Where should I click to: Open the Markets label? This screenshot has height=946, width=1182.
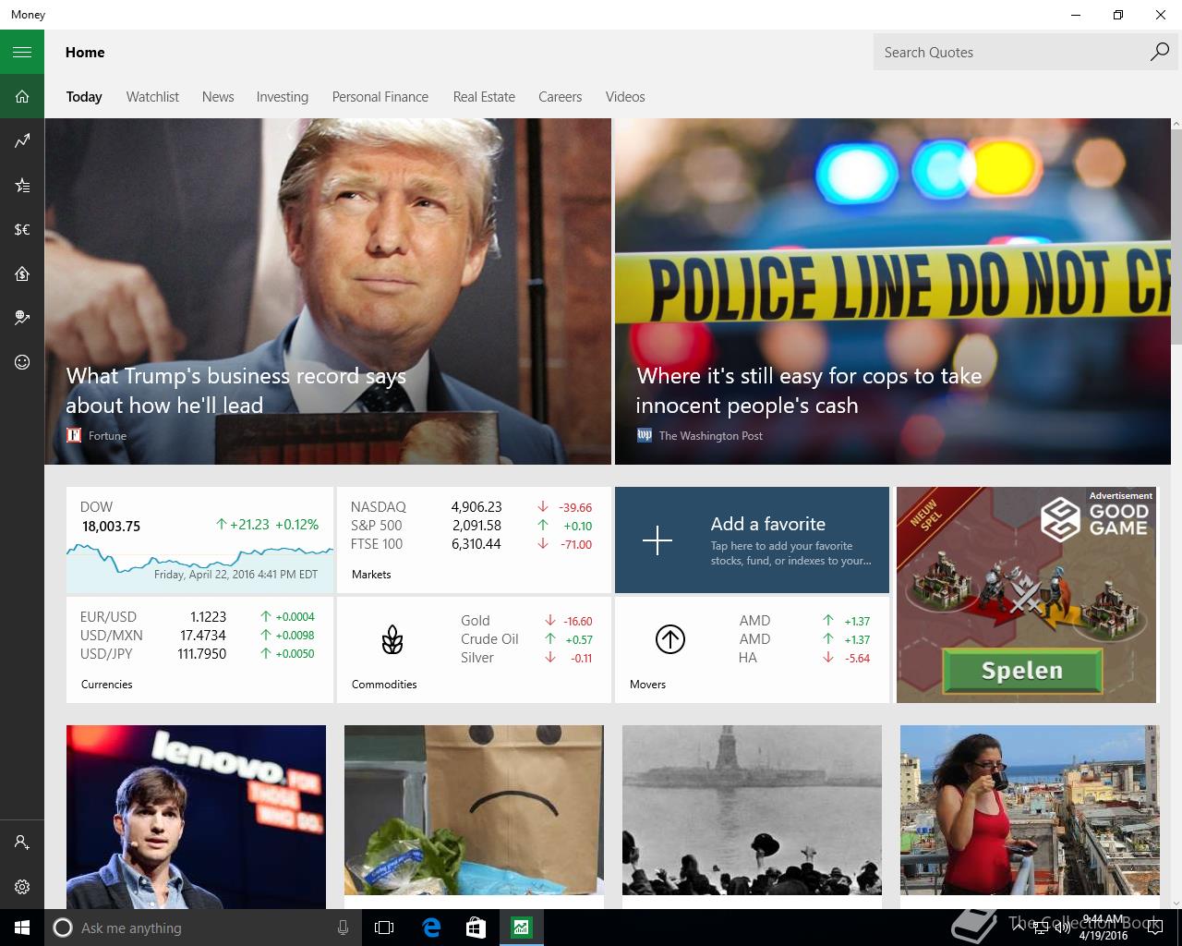coord(371,575)
